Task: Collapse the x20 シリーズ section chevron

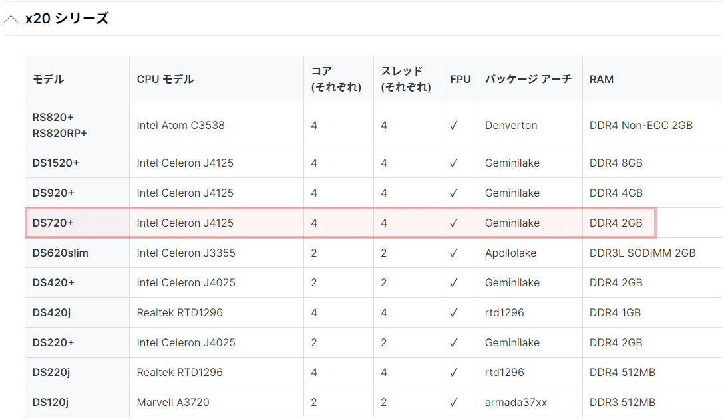Action: click(x=11, y=19)
